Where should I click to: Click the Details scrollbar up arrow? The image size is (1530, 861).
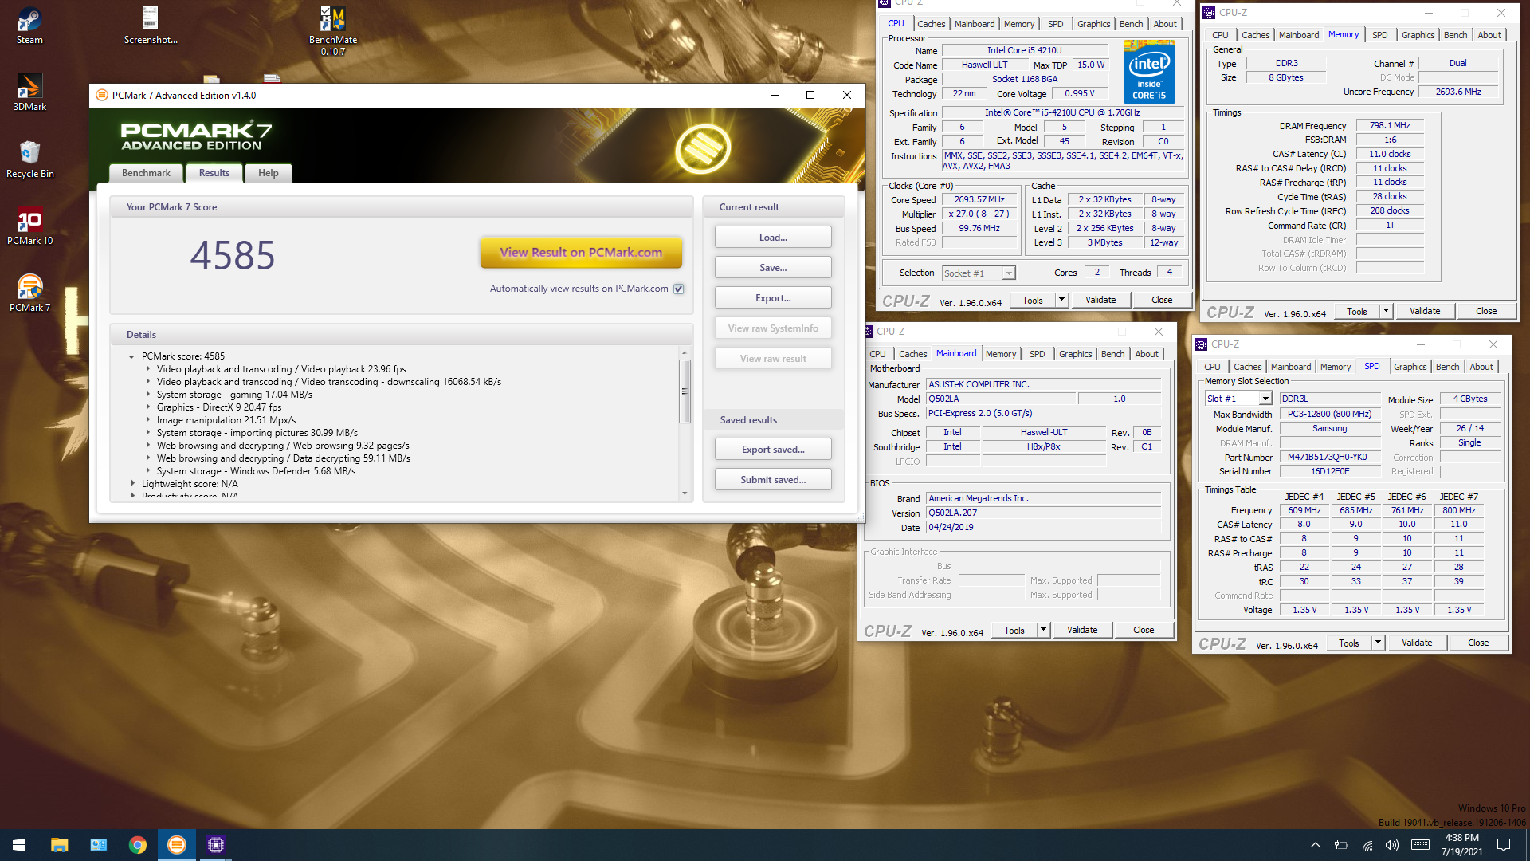coord(685,352)
